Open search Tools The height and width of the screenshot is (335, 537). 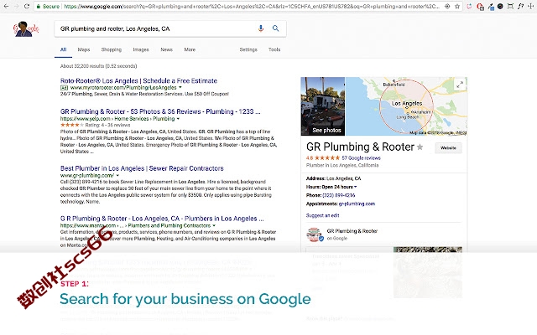274,49
